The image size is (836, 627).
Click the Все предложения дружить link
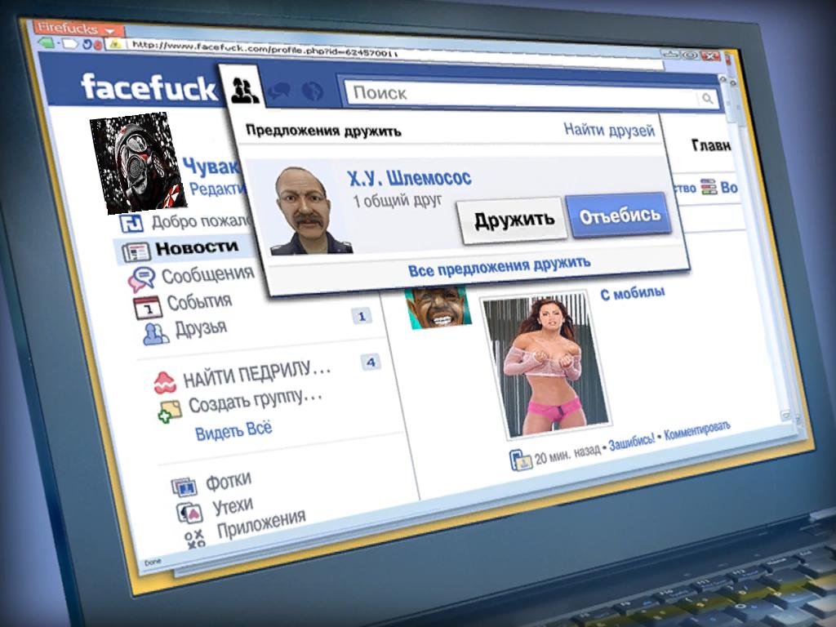click(498, 266)
